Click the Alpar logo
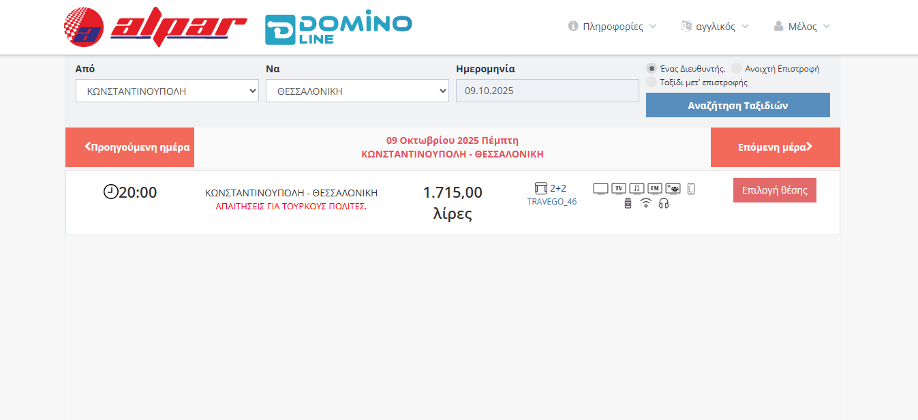918x420 pixels. tap(155, 27)
